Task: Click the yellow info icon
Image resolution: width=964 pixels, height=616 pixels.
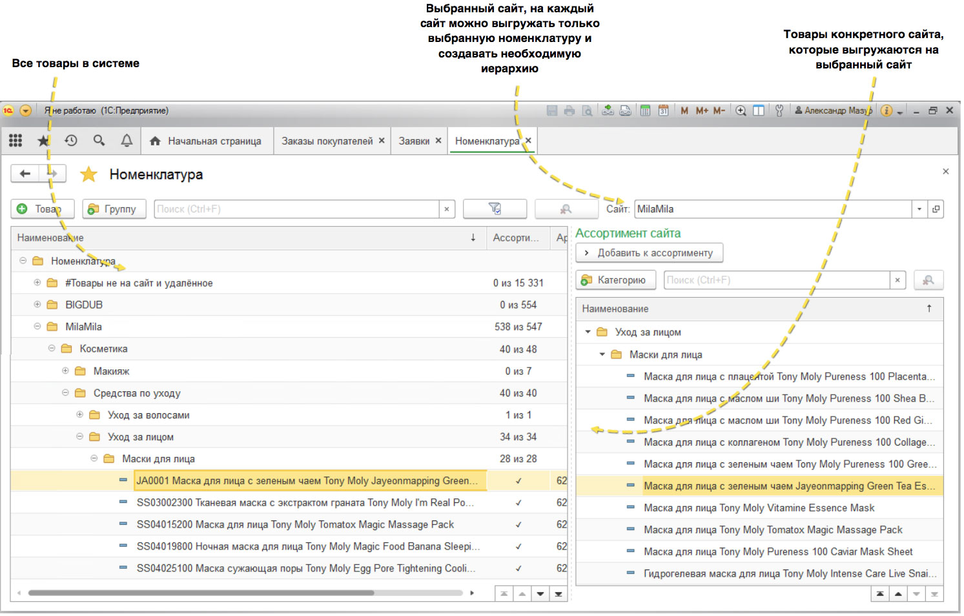Action: coord(887,110)
